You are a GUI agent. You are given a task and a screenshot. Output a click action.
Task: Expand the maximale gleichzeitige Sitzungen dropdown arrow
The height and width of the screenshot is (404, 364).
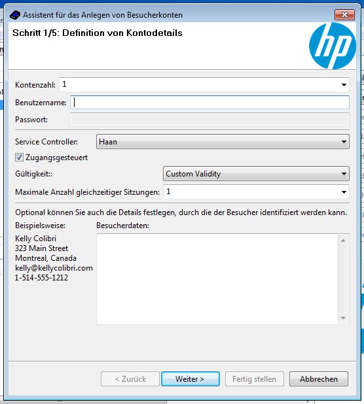pyautogui.click(x=344, y=192)
